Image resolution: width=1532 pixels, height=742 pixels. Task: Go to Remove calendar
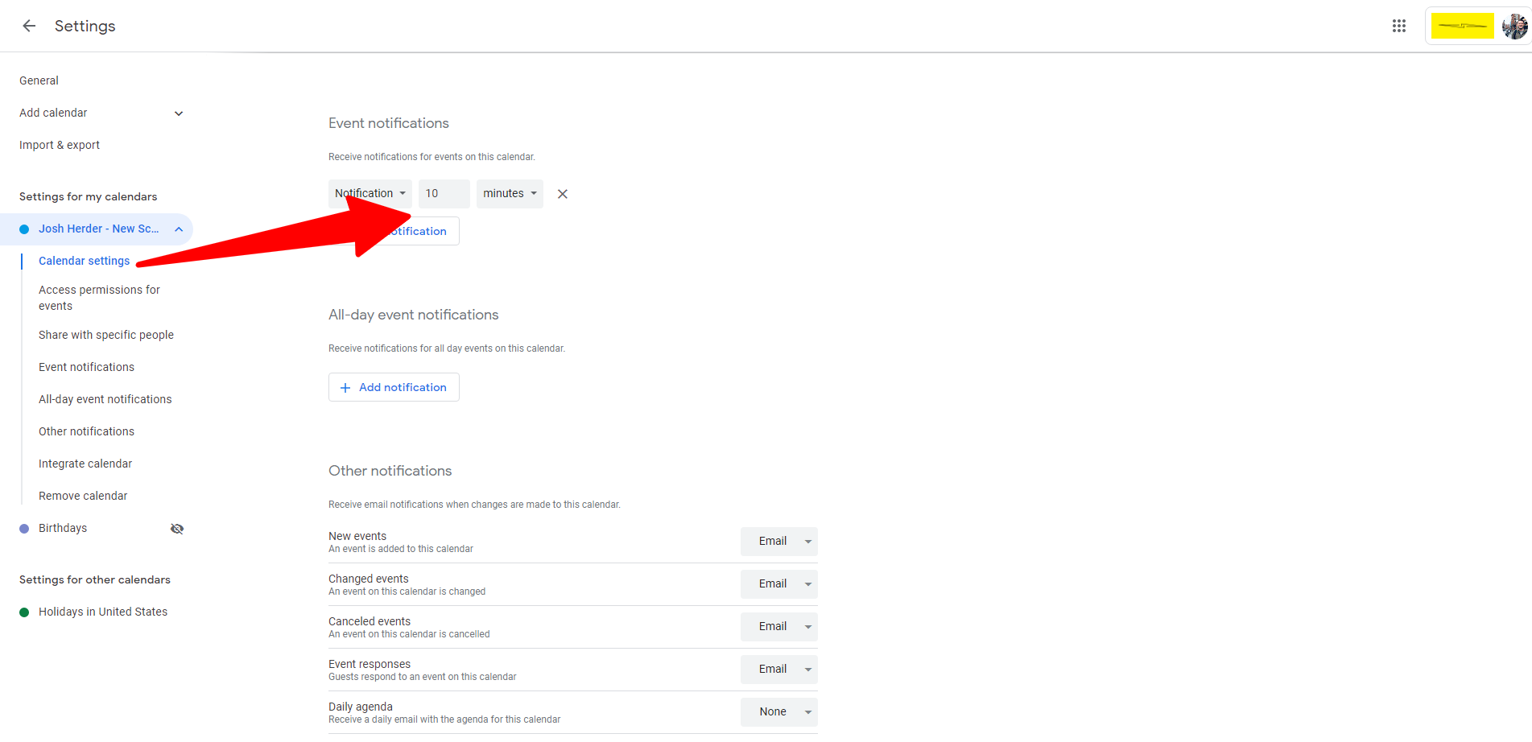[x=83, y=496]
